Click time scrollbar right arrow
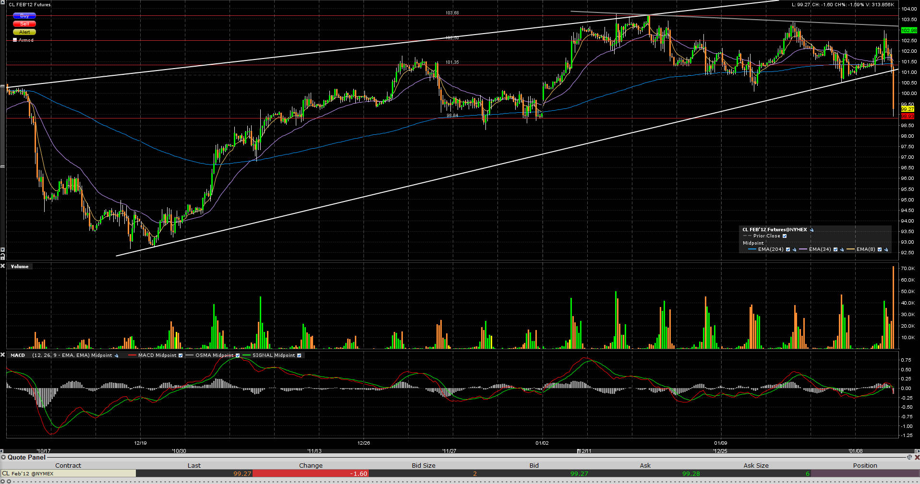920x484 pixels. [x=918, y=451]
